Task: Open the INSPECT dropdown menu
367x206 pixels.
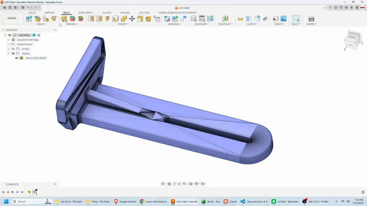Action: pyautogui.click(x=252, y=24)
